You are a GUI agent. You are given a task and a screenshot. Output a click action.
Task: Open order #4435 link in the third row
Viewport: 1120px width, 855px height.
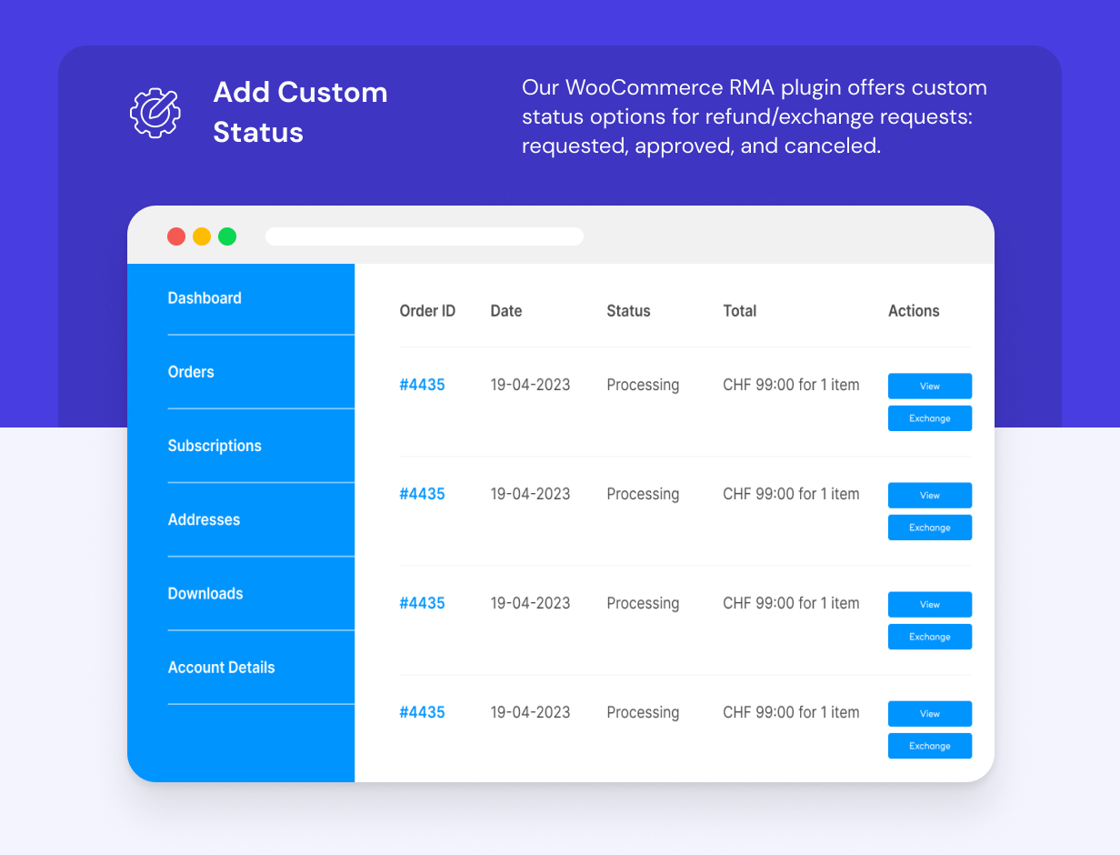[x=422, y=603]
